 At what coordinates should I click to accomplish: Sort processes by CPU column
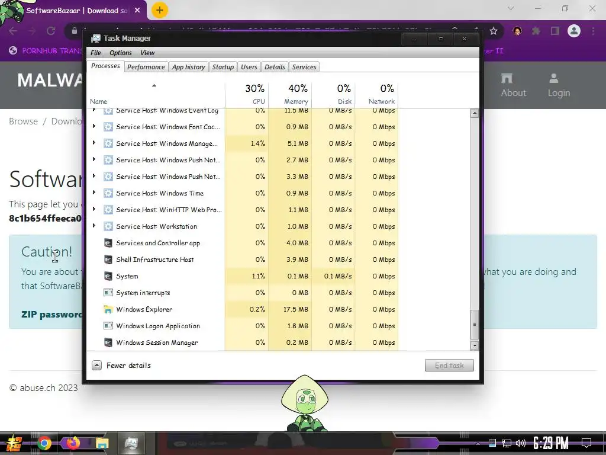pyautogui.click(x=247, y=94)
